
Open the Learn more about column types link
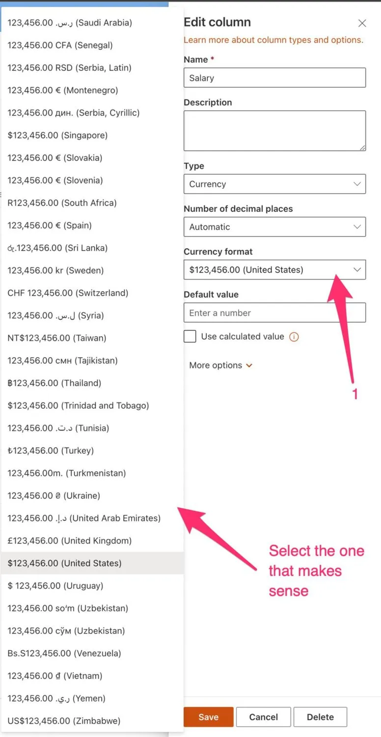coord(273,40)
